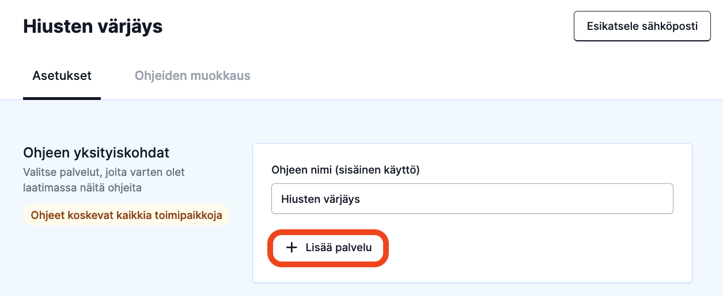Click the Ohjeen nimi (sisäinen käyttö) label
The image size is (723, 296).
[345, 170]
